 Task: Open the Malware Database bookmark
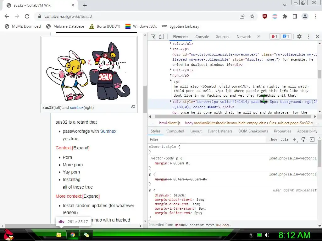(x=65, y=26)
